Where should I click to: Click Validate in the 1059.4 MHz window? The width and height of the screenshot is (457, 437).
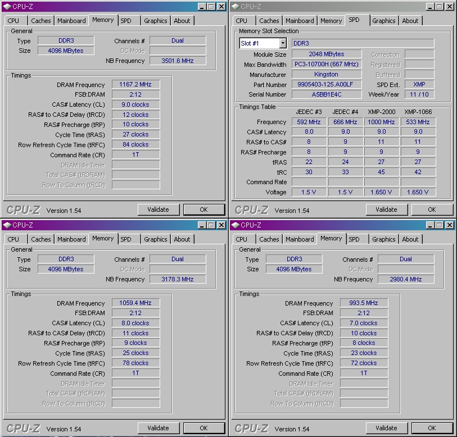click(159, 428)
